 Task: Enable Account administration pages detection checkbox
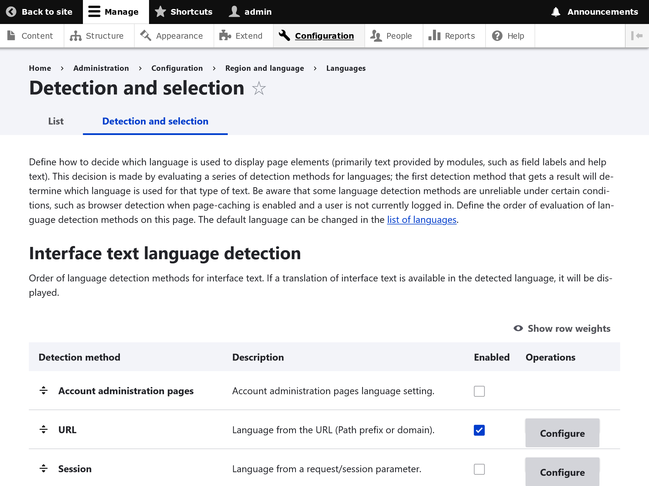(x=479, y=391)
